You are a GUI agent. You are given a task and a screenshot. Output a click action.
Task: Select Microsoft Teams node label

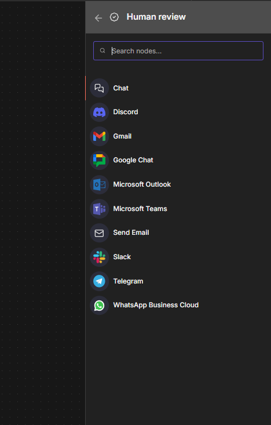click(140, 209)
